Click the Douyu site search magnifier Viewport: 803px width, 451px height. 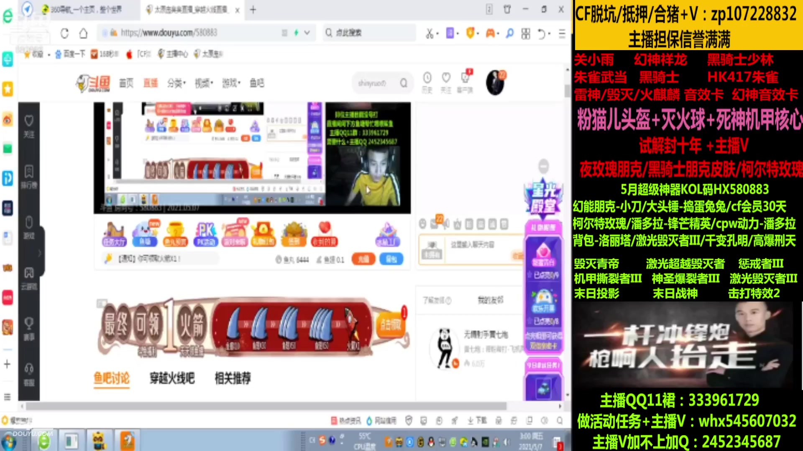pos(404,83)
